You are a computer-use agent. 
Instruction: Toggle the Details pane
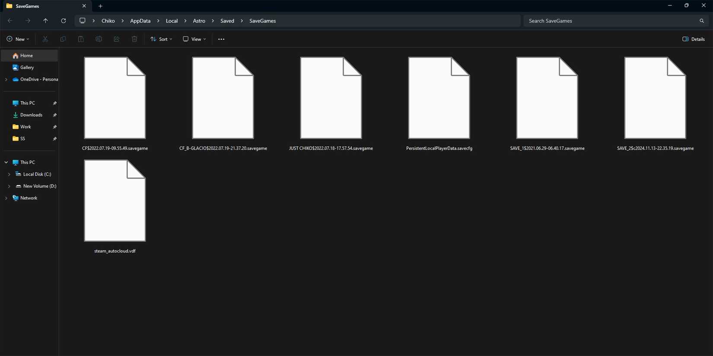click(x=694, y=39)
